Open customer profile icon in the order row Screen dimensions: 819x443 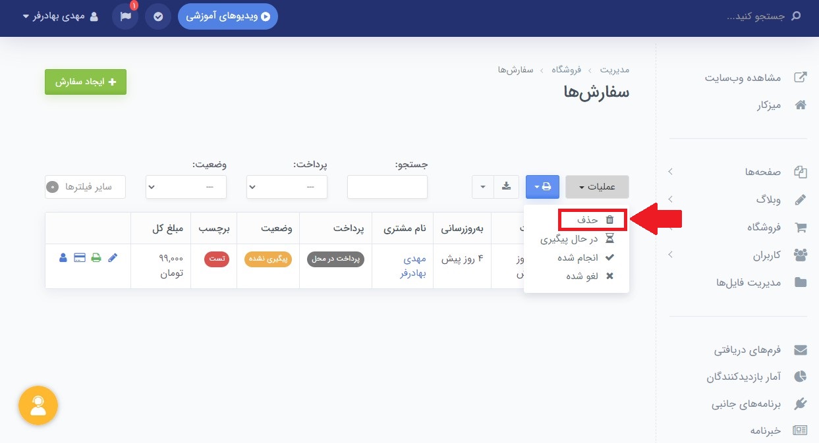pyautogui.click(x=63, y=257)
